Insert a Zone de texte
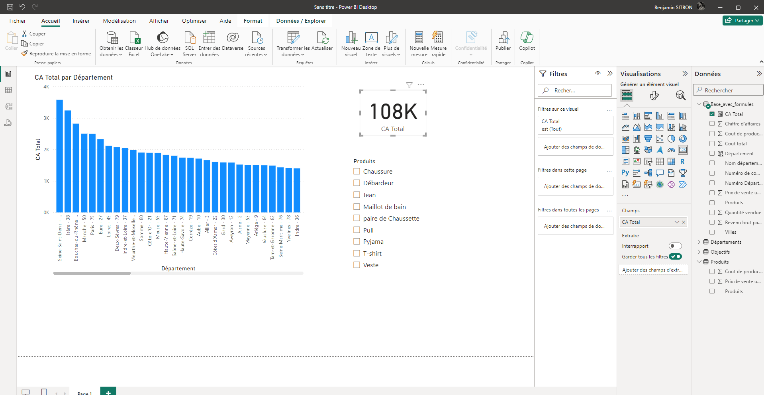 point(371,44)
